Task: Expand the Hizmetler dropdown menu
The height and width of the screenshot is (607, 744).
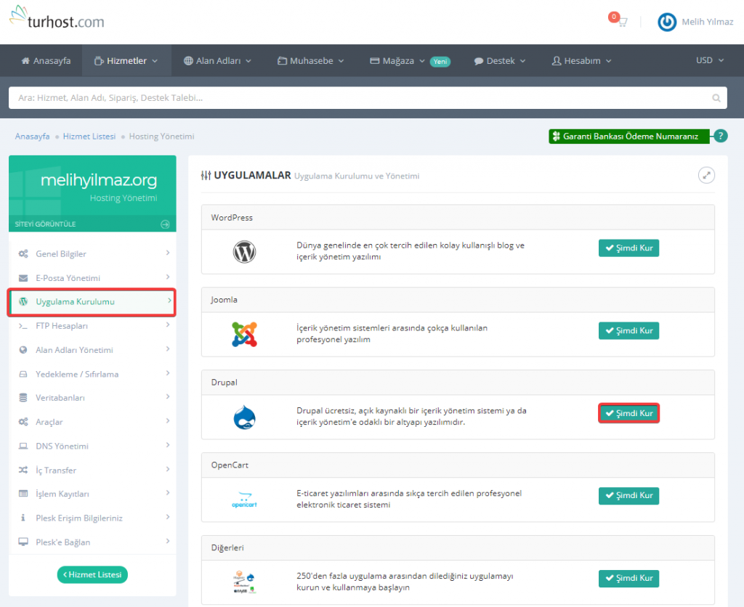Action: tap(126, 61)
